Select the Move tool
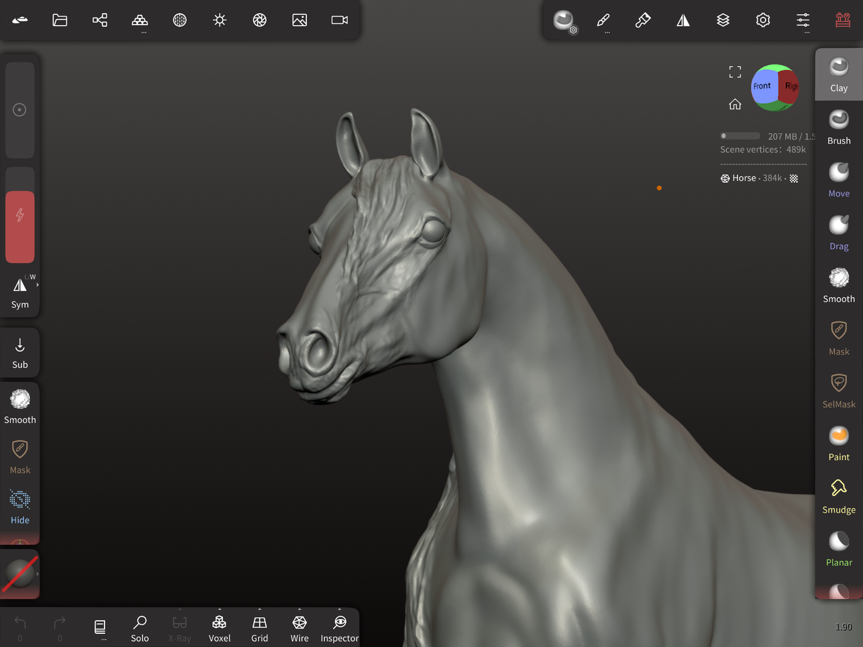The height and width of the screenshot is (647, 863). pos(839,180)
